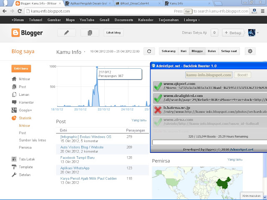
Task: Click the Lihat blog button
Action: coord(113,32)
